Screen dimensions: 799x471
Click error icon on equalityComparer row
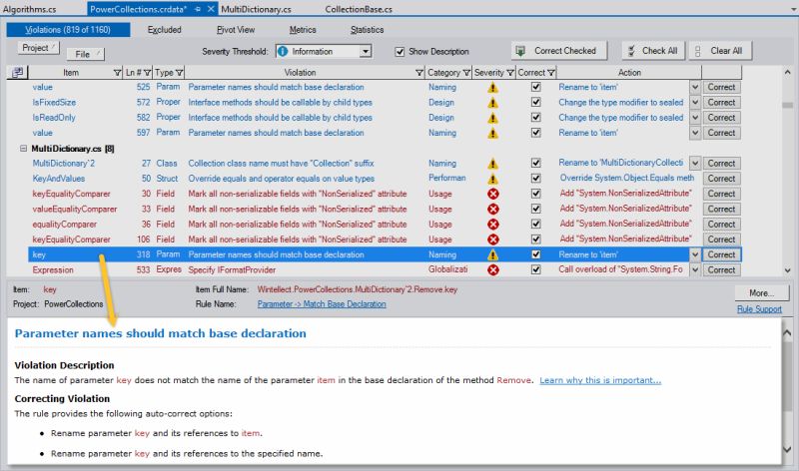(x=492, y=225)
